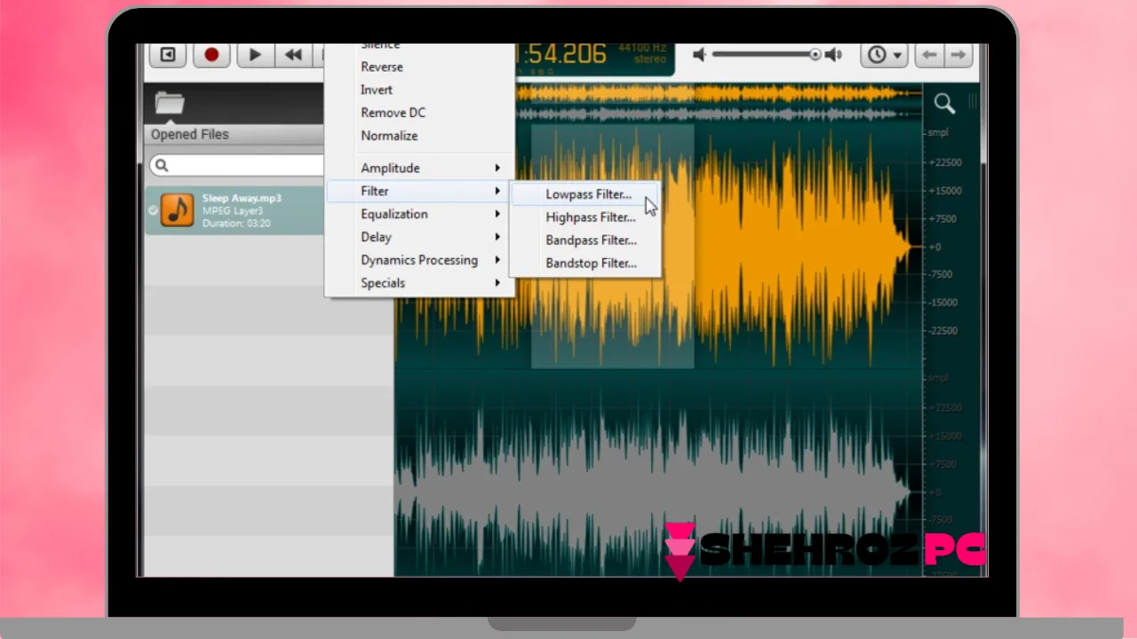The height and width of the screenshot is (639, 1137).
Task: Open the clock history dropdown
Action: click(x=883, y=55)
